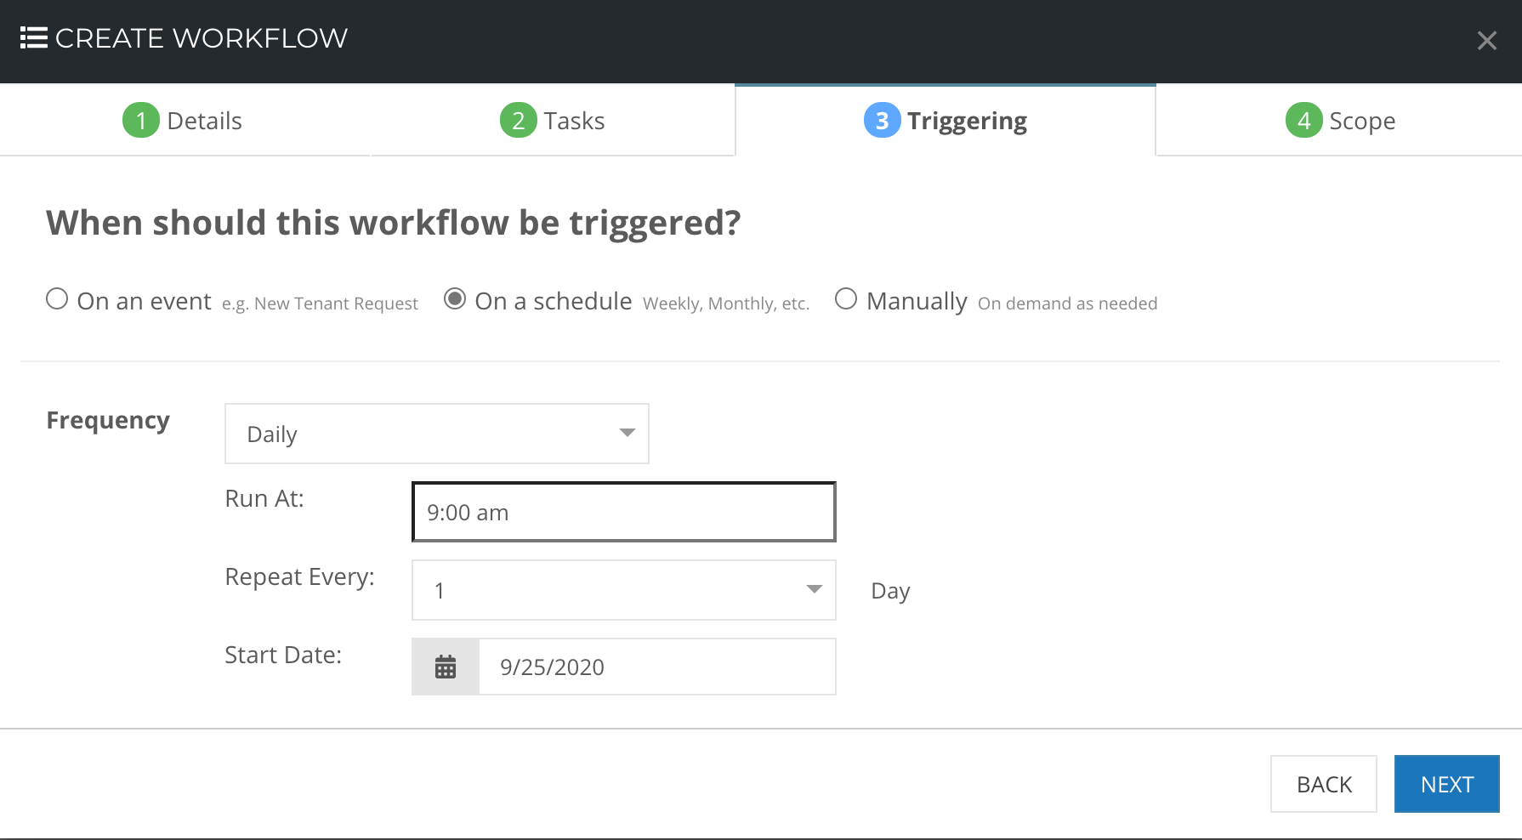The width and height of the screenshot is (1522, 840).
Task: Click the 'Weekly, Monthly, etc.' hint
Action: coord(726,304)
